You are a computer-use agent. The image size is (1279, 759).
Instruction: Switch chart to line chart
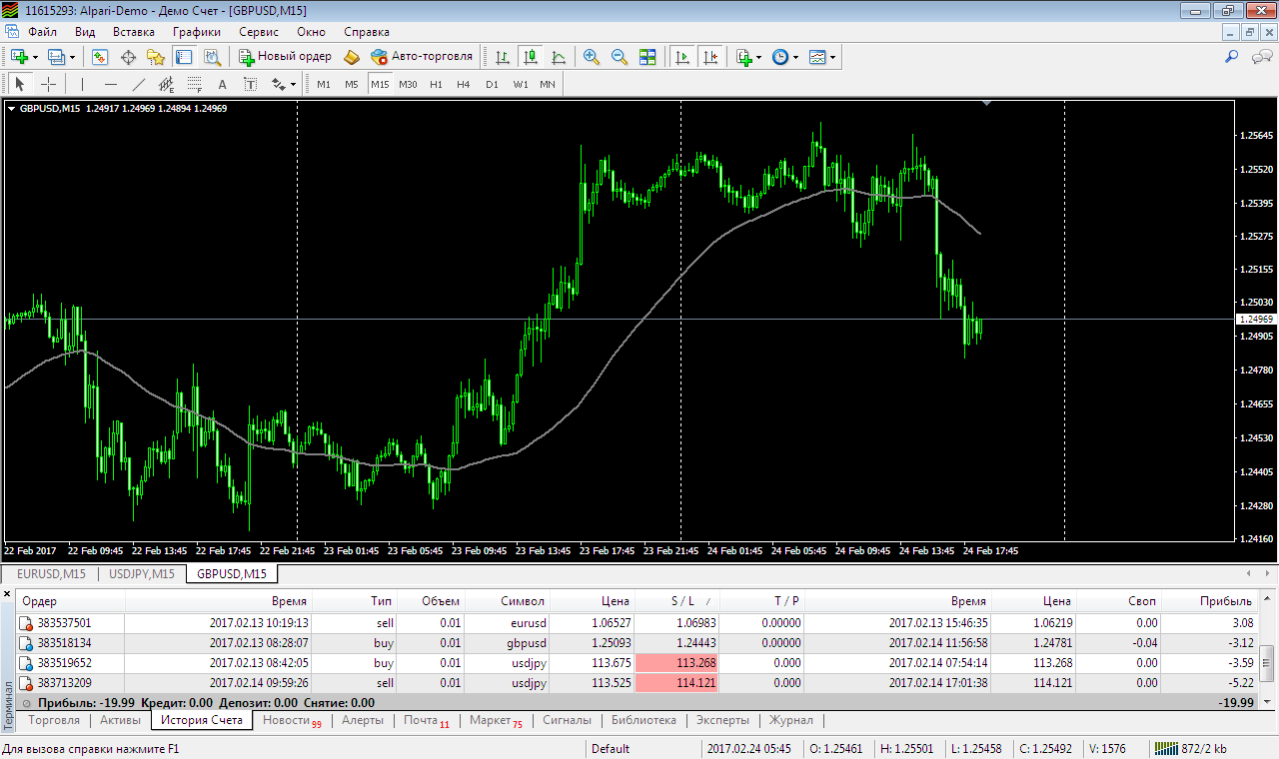[559, 57]
